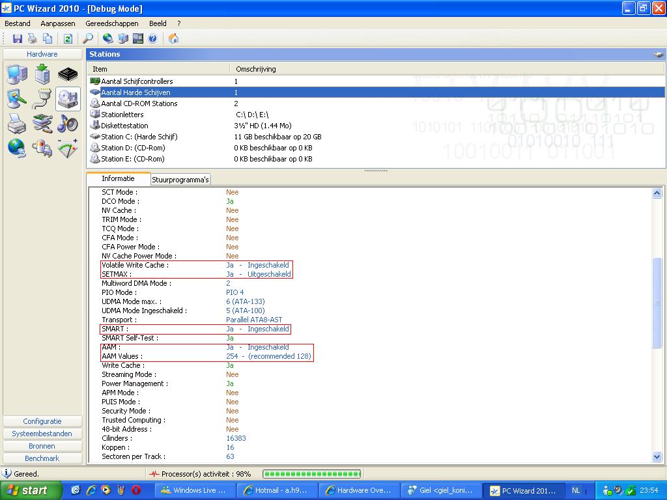Screen dimensions: 667x500
Task: Click the Print toolbar icon
Action: point(33,38)
